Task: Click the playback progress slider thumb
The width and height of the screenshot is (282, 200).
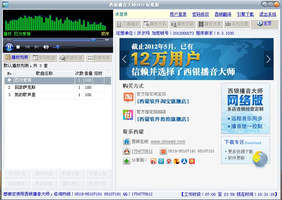Action: pos(93,40)
